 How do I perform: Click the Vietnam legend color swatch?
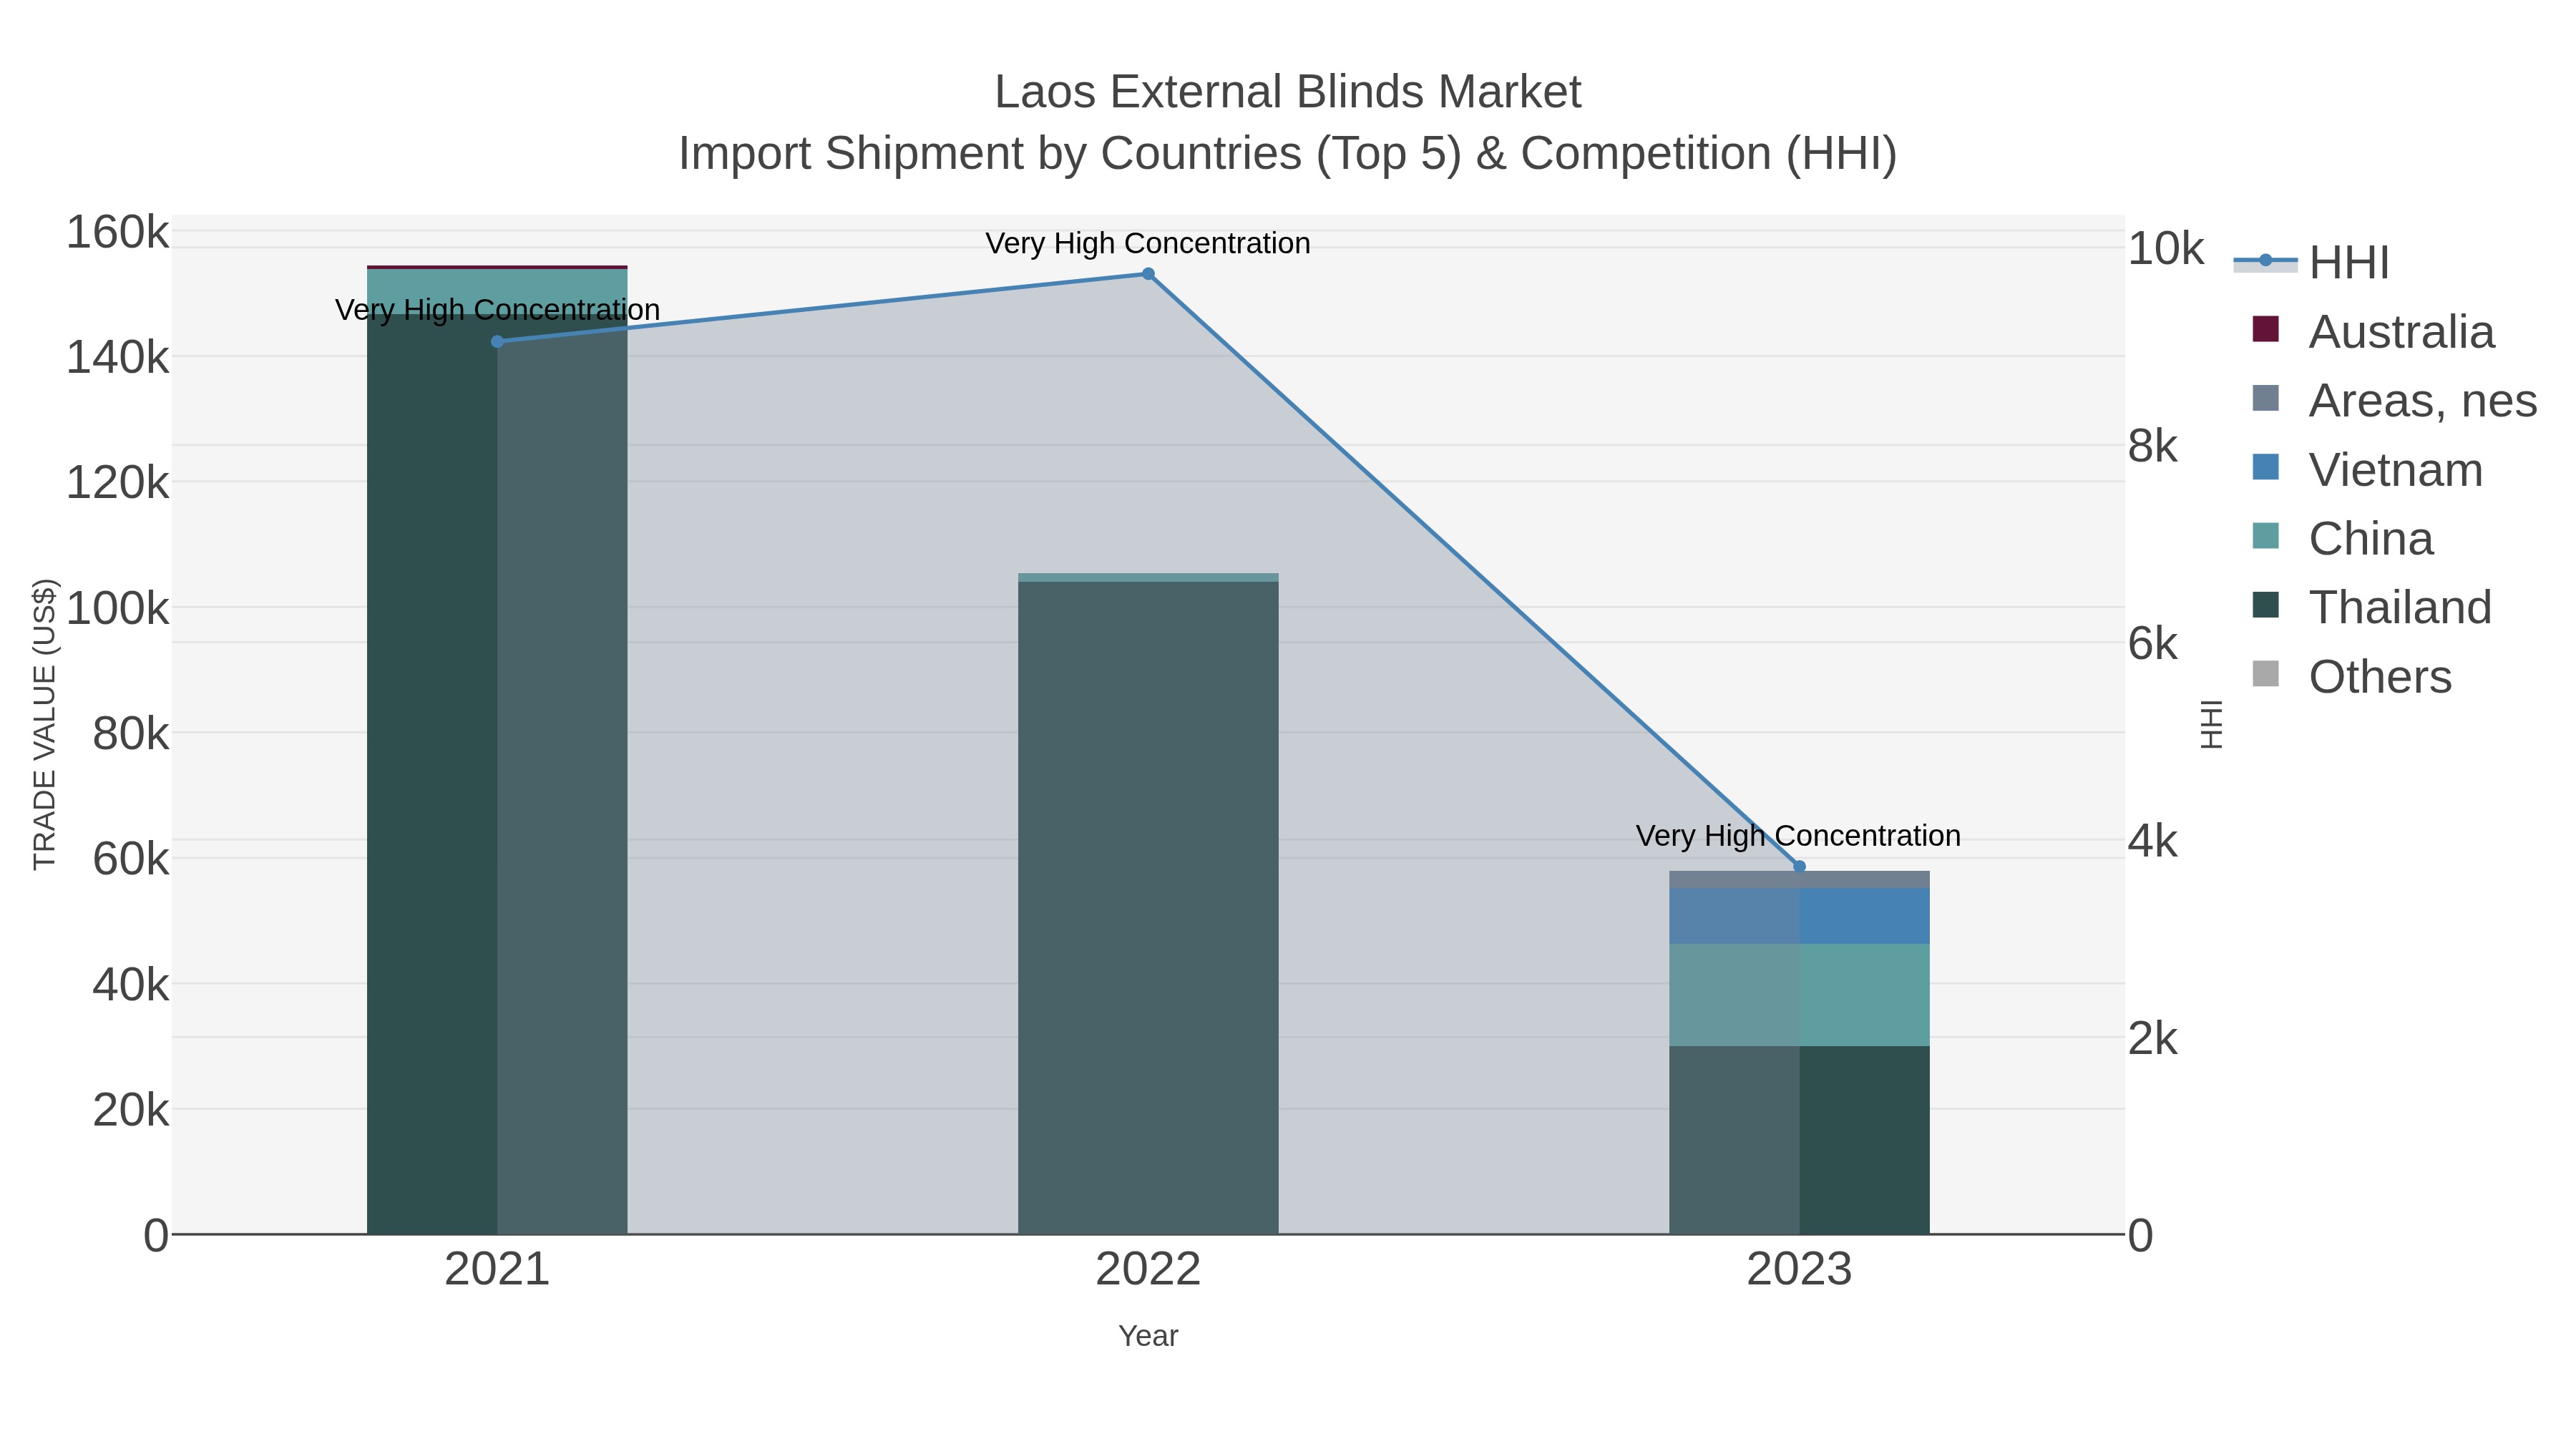tap(2265, 467)
